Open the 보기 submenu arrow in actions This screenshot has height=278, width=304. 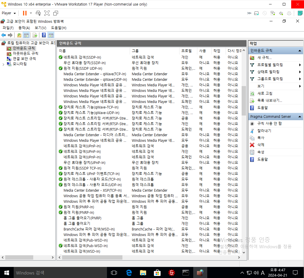tap(300, 86)
